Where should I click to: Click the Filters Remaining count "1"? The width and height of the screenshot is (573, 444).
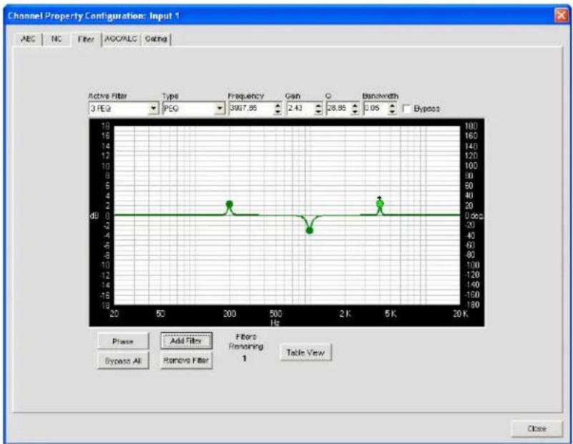244,358
